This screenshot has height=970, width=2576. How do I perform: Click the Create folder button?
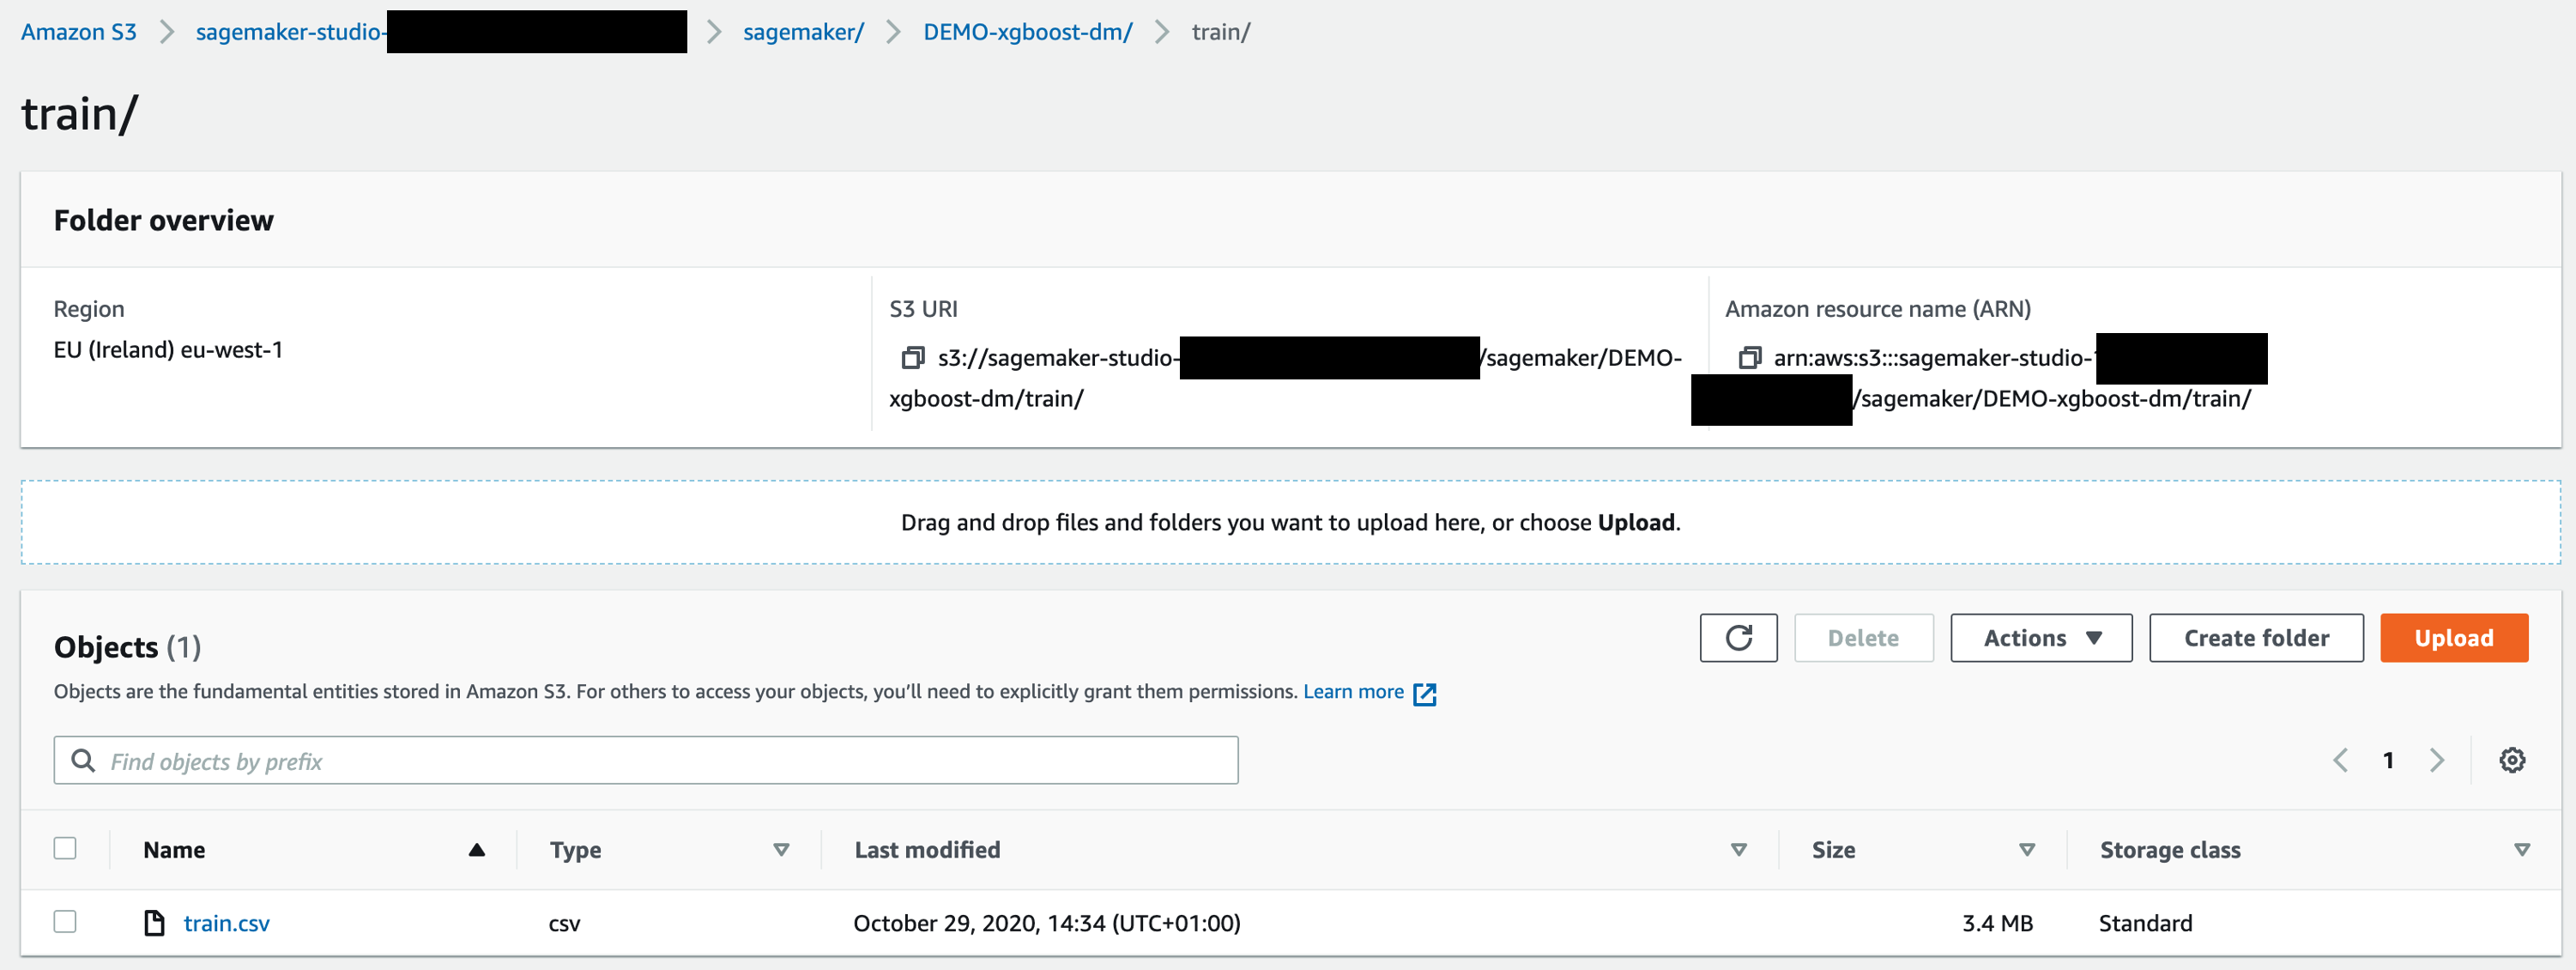click(x=2255, y=638)
